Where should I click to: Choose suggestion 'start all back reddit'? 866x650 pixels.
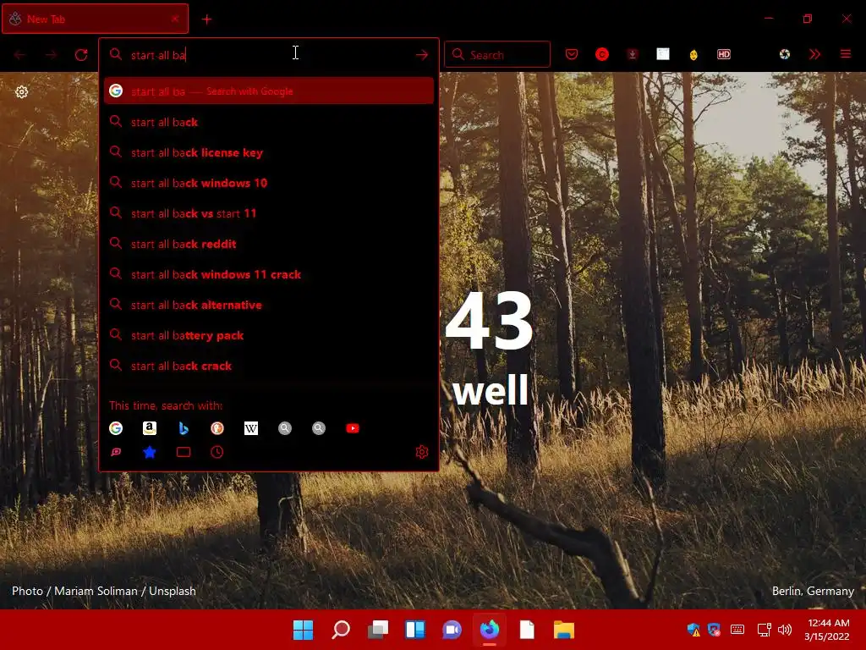pos(268,244)
